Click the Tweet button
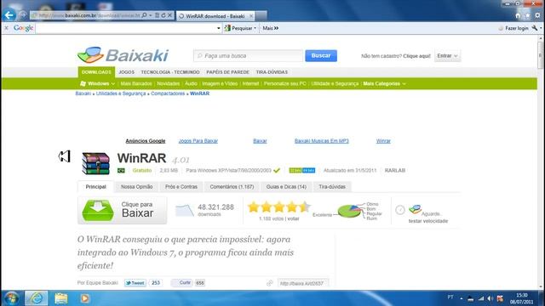Screen dimensions: 545x306 tap(135, 283)
